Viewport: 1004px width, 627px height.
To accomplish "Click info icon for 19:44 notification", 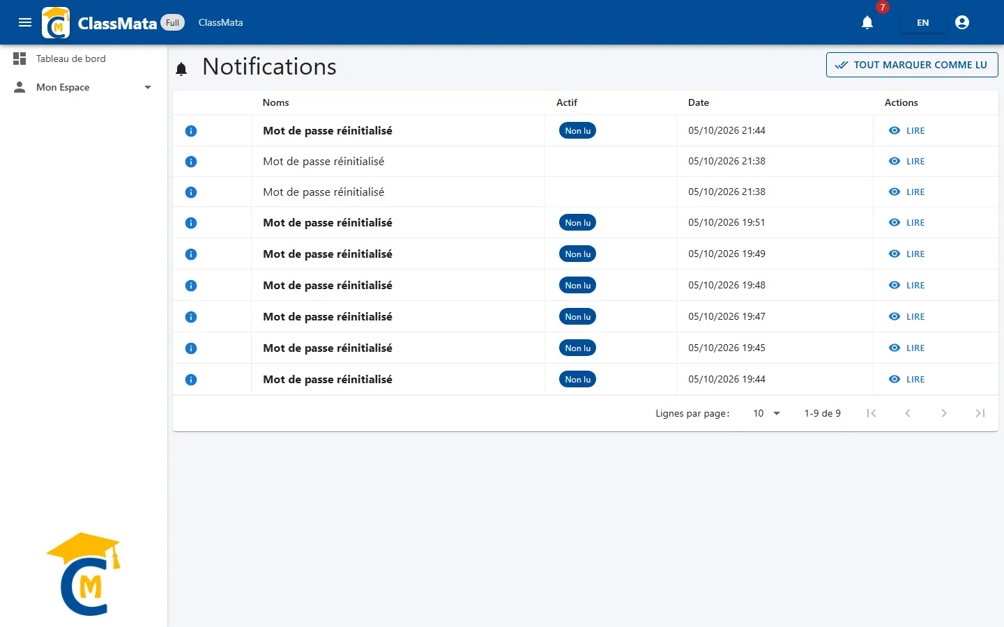I will (191, 380).
